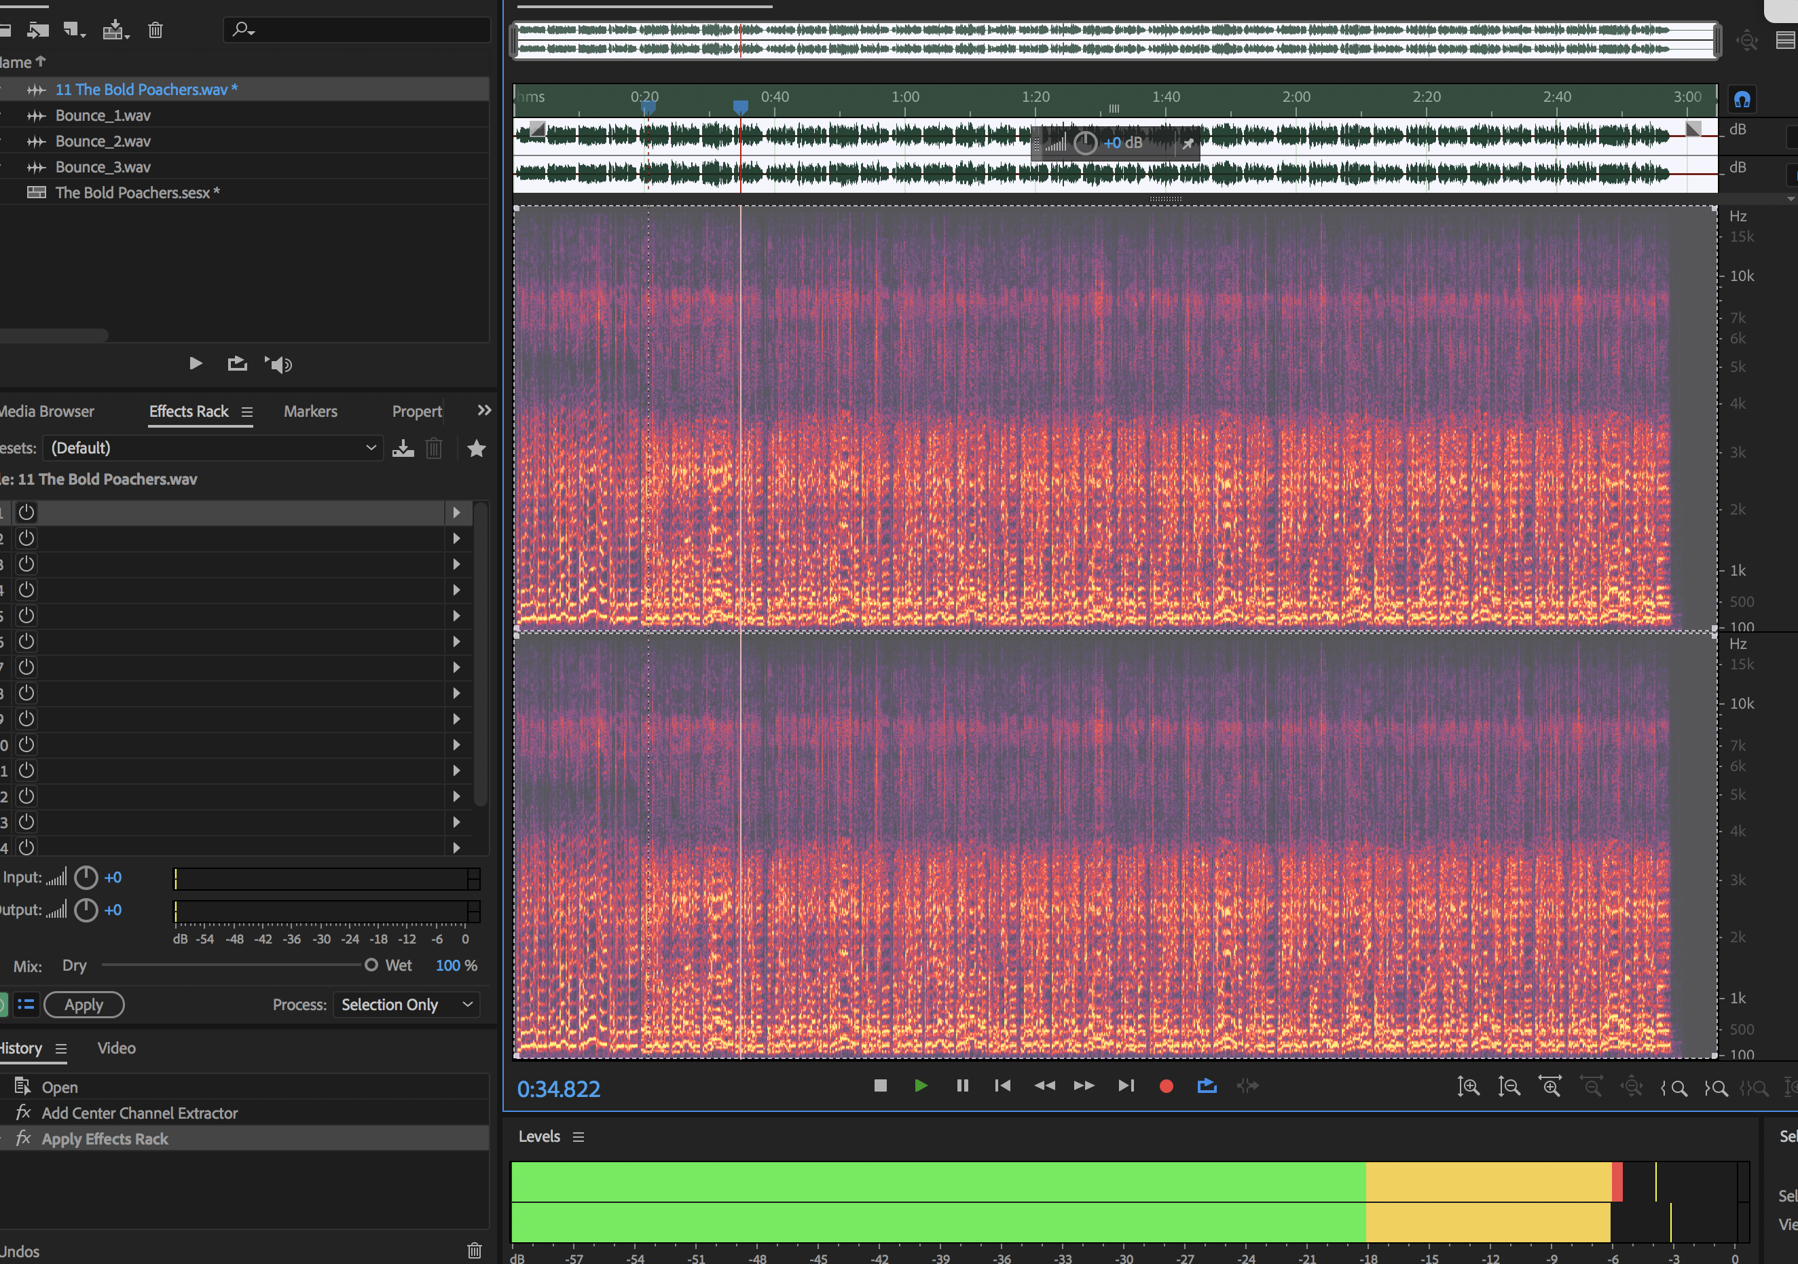
Task: Expand the Effects Rack panel menu
Action: coord(245,413)
